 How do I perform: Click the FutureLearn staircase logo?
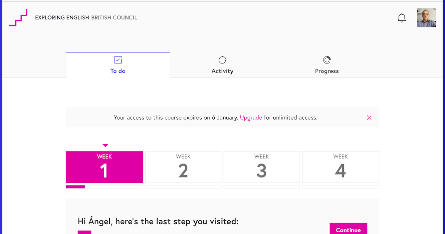coord(18,18)
